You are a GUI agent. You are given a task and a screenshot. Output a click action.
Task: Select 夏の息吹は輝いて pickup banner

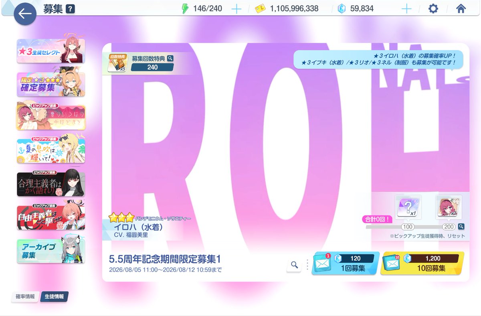coord(51,151)
